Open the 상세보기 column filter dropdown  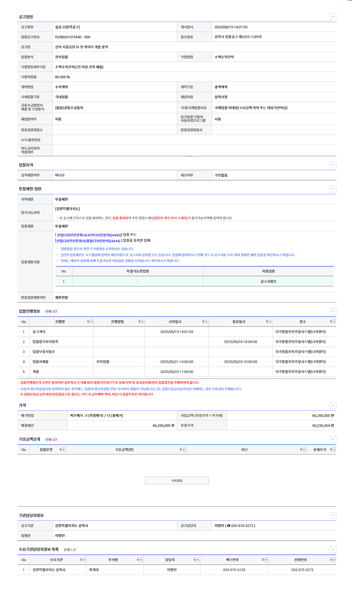pos(334,450)
